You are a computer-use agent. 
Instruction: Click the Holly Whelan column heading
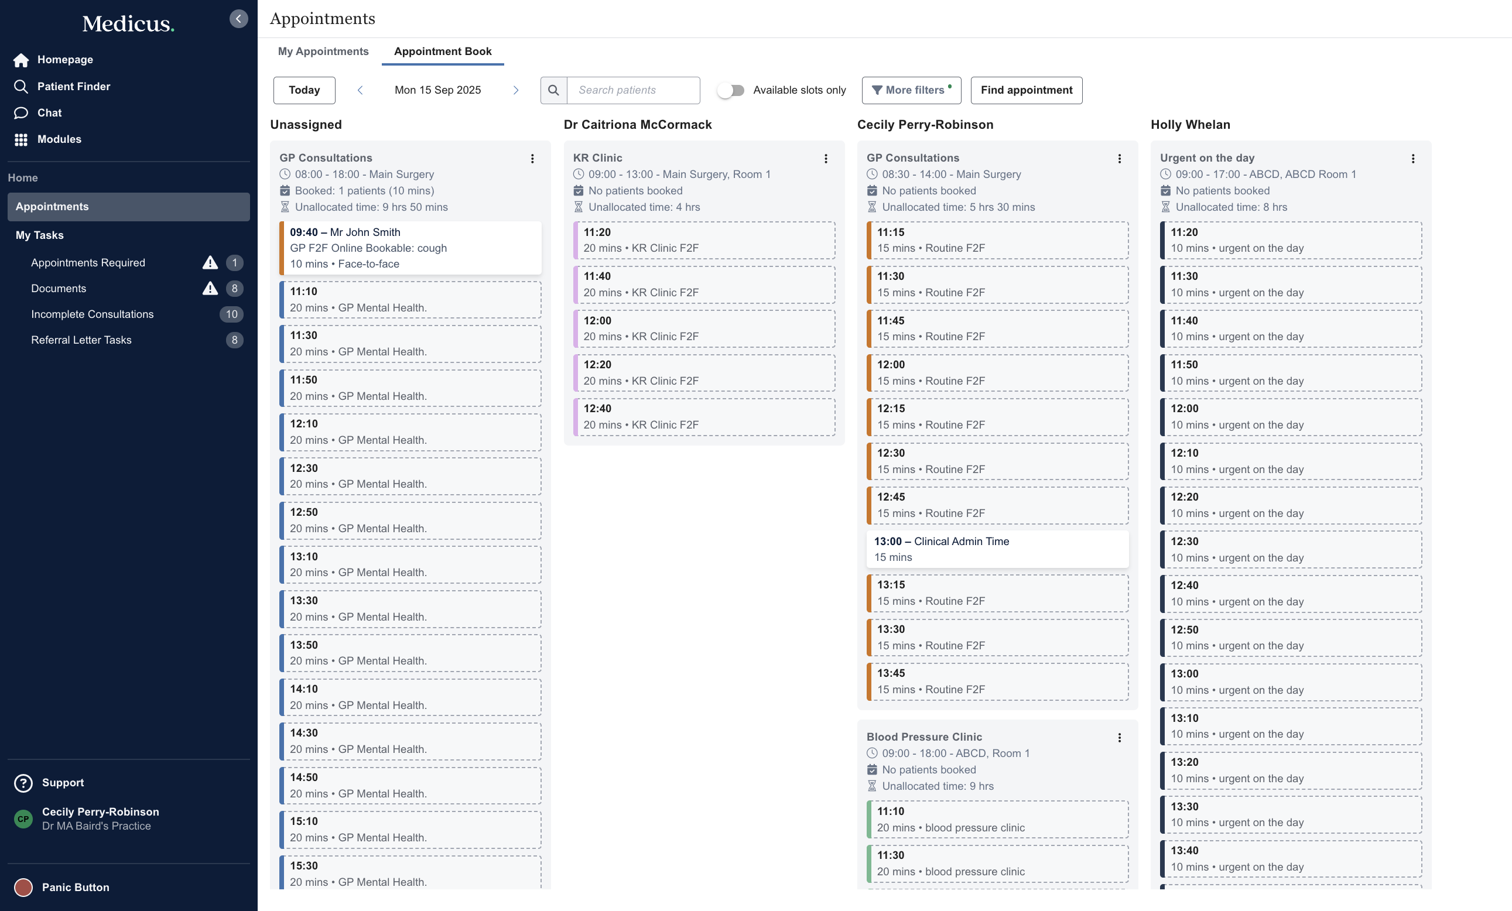pyautogui.click(x=1191, y=125)
